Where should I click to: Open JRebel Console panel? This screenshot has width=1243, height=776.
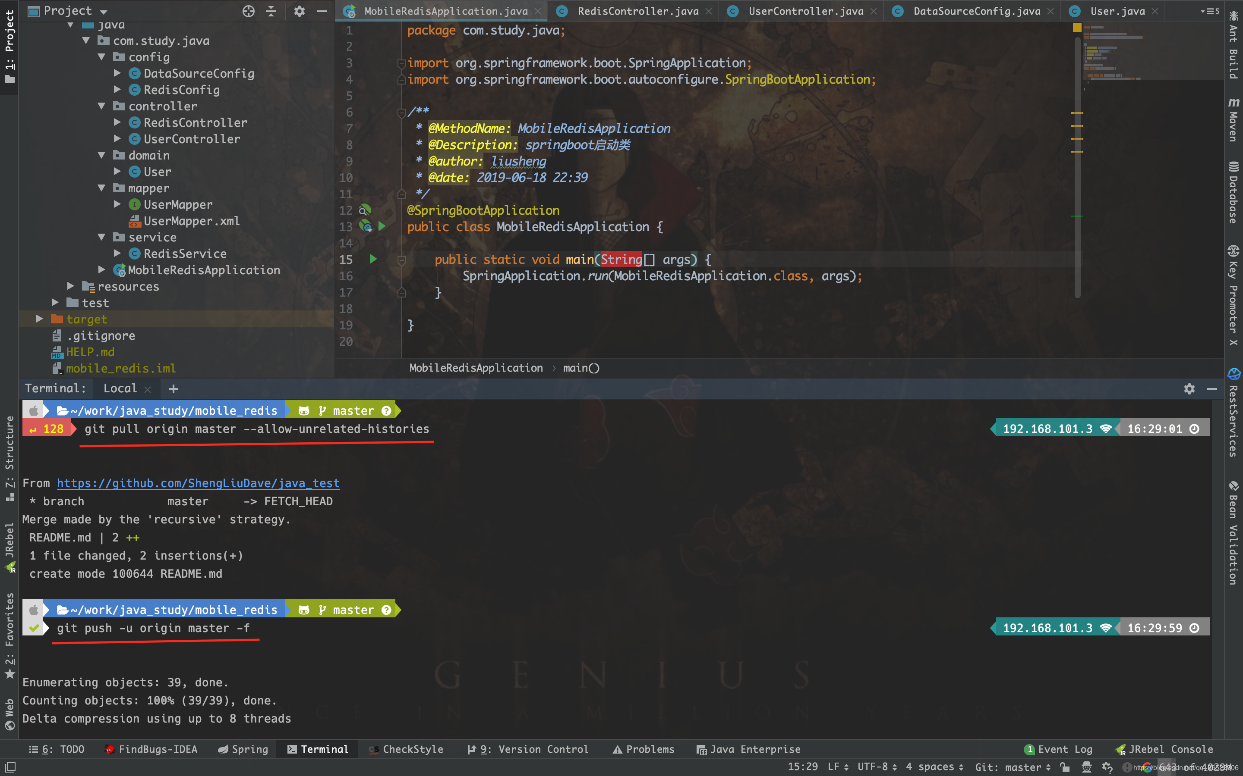tap(1166, 749)
